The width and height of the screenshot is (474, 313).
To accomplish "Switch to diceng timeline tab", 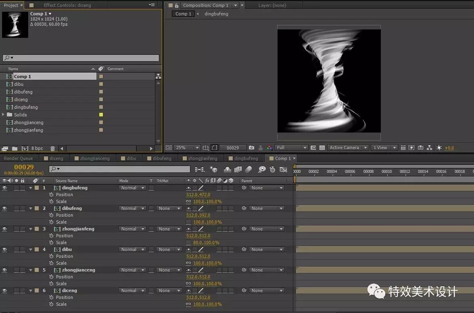I will pos(54,158).
